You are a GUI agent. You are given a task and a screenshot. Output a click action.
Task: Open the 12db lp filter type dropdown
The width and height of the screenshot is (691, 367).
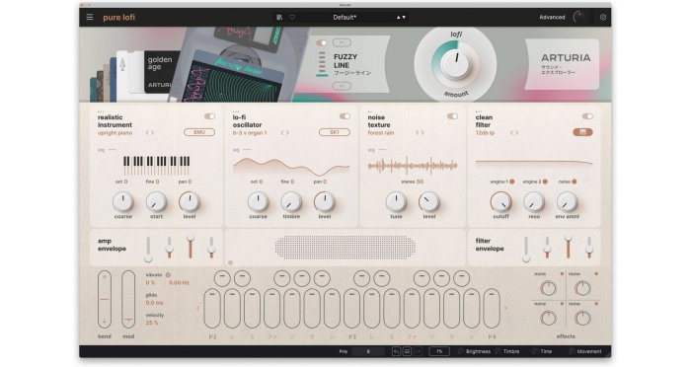tap(485, 132)
